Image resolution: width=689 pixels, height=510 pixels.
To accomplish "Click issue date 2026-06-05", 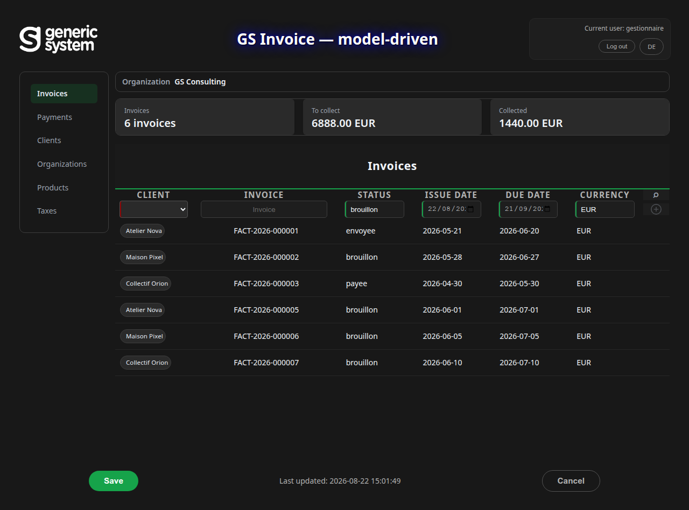I will (x=442, y=336).
